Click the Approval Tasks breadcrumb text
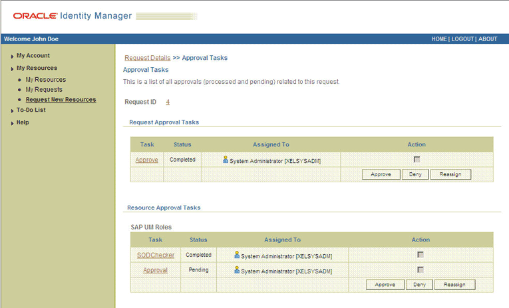The height and width of the screenshot is (308, 509). pyautogui.click(x=204, y=58)
